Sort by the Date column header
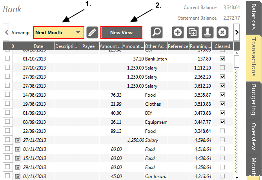Viewport: 262px width, 180px height. (x=38, y=46)
